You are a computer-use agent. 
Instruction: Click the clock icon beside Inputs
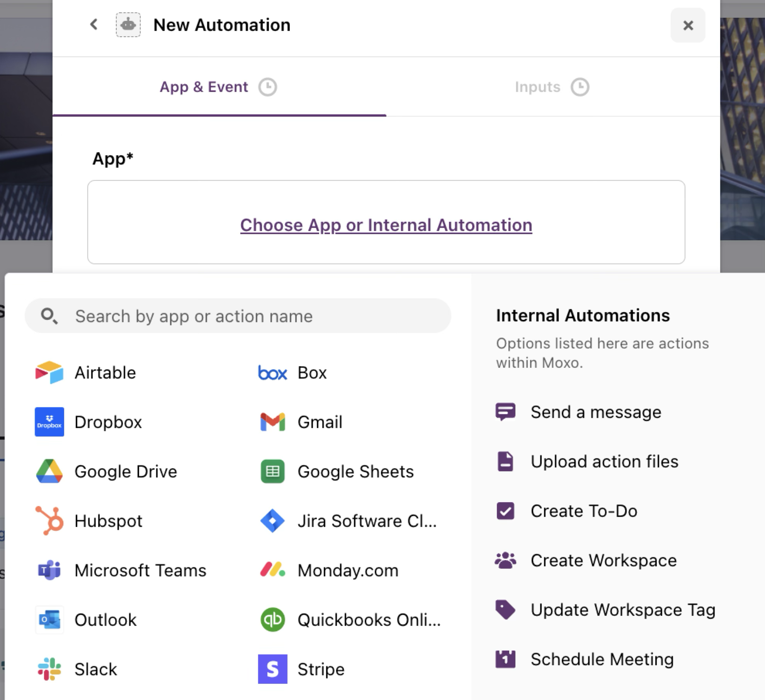(580, 87)
